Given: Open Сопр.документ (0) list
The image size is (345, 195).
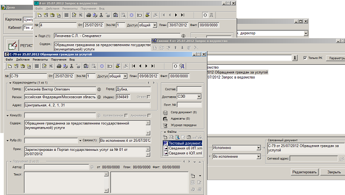Looking at the screenshot, I should (x=184, y=112).
